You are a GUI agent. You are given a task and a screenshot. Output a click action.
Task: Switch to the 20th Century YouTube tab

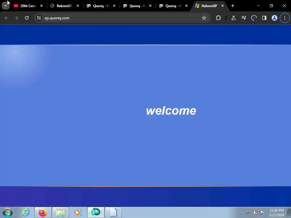[x=28, y=6]
